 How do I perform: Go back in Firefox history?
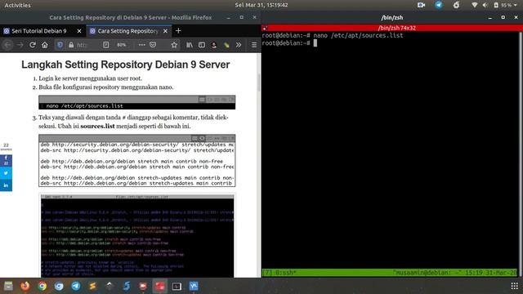(x=7, y=45)
